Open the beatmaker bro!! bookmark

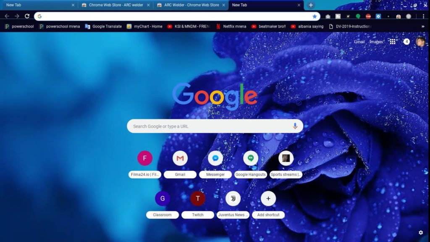tap(269, 26)
